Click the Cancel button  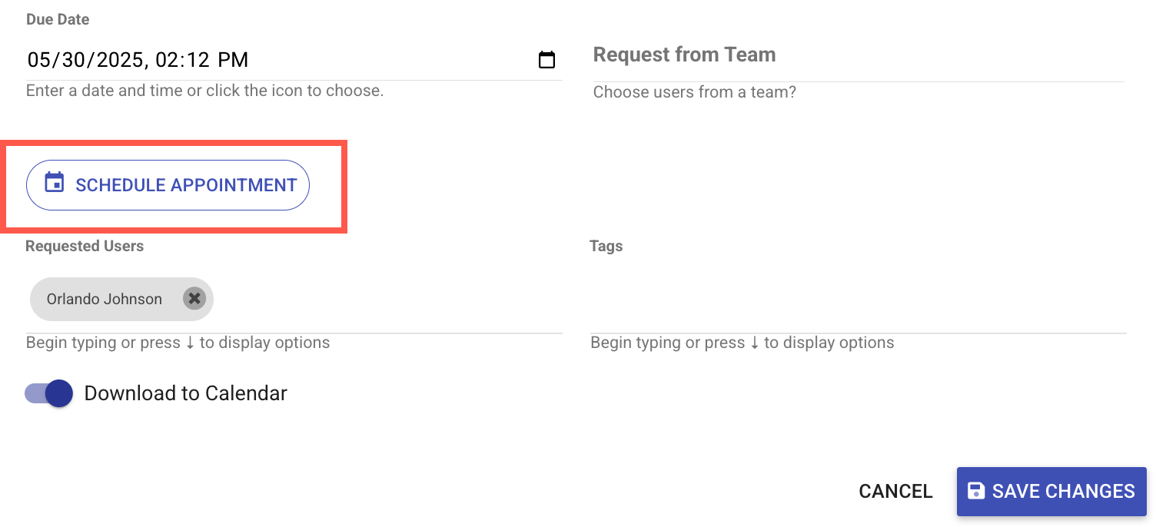(895, 492)
